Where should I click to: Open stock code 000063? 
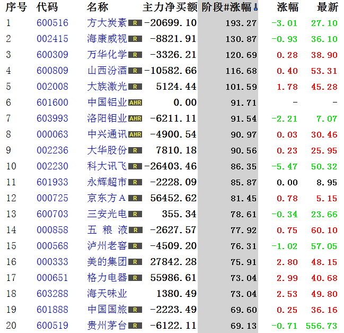(x=52, y=134)
